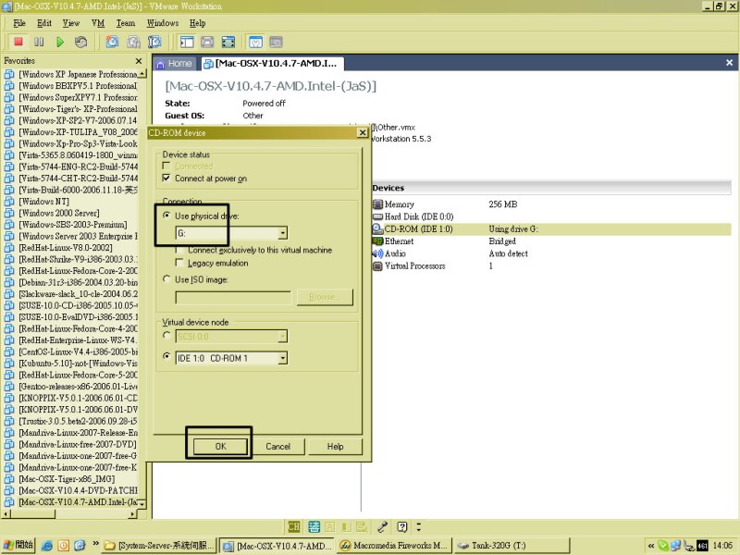Open the SCSI 0:0 node dropdown
The height and width of the screenshot is (555, 740).
click(282, 337)
